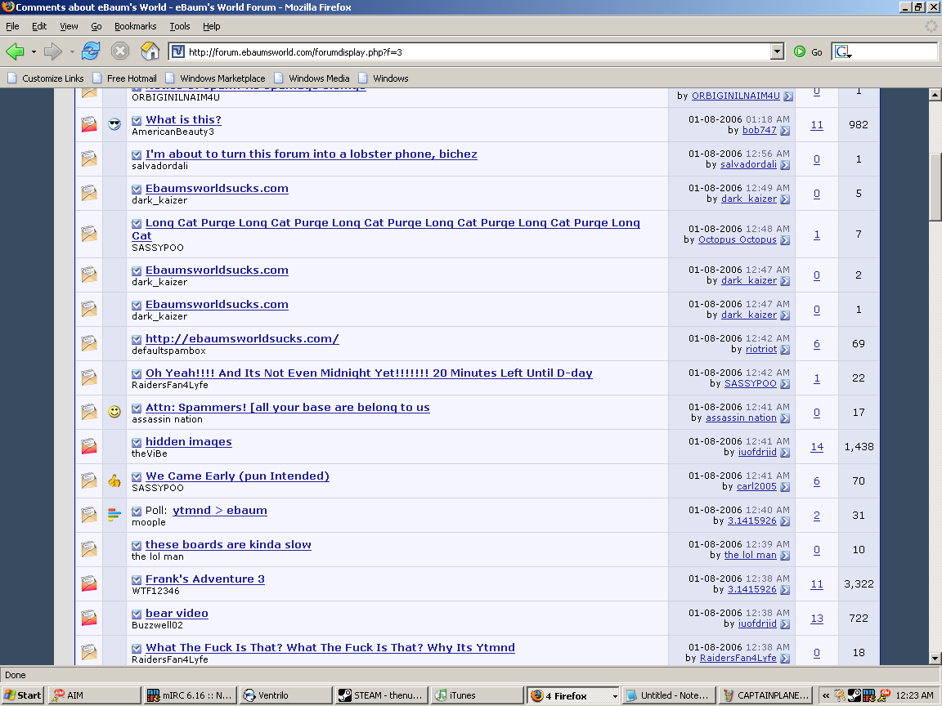Click thumbs-up icon on We Came Early thread
The height and width of the screenshot is (706, 942).
(x=114, y=481)
